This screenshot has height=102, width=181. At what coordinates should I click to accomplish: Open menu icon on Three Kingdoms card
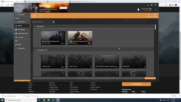90,33
